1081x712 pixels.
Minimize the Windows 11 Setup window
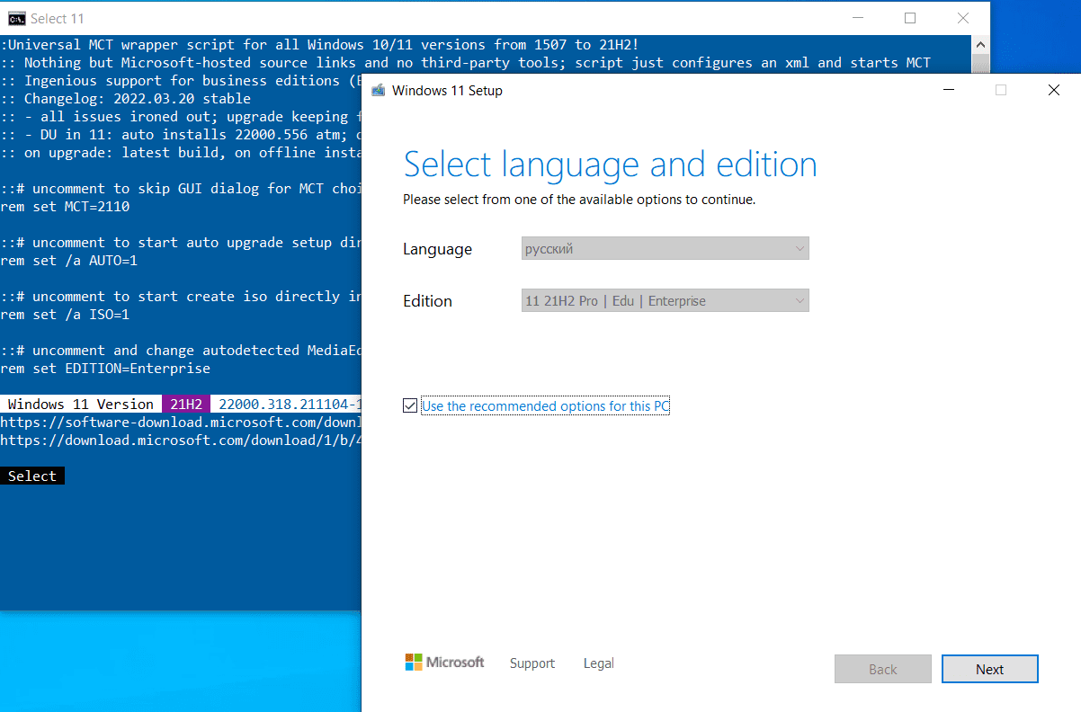[949, 90]
